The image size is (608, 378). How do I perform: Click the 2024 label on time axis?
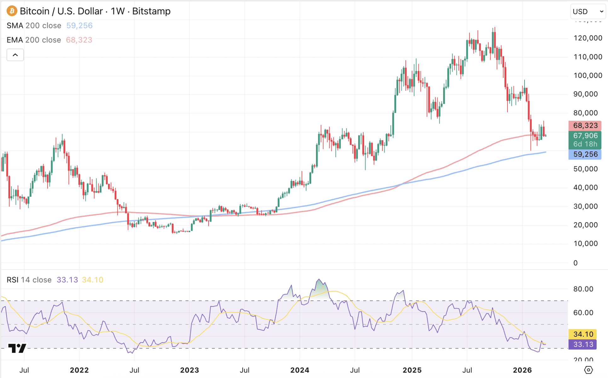pyautogui.click(x=300, y=370)
